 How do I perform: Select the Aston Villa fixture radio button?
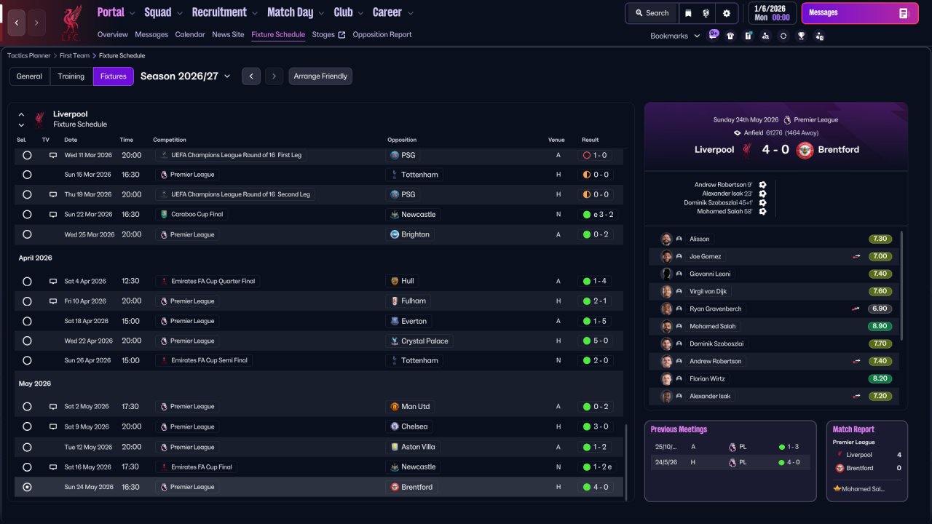tap(27, 447)
